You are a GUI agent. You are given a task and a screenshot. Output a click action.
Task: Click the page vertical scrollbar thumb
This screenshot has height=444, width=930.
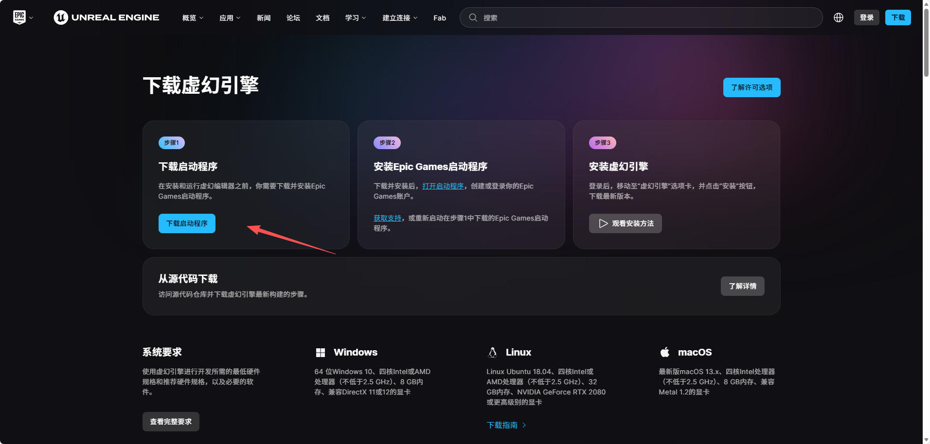926,42
